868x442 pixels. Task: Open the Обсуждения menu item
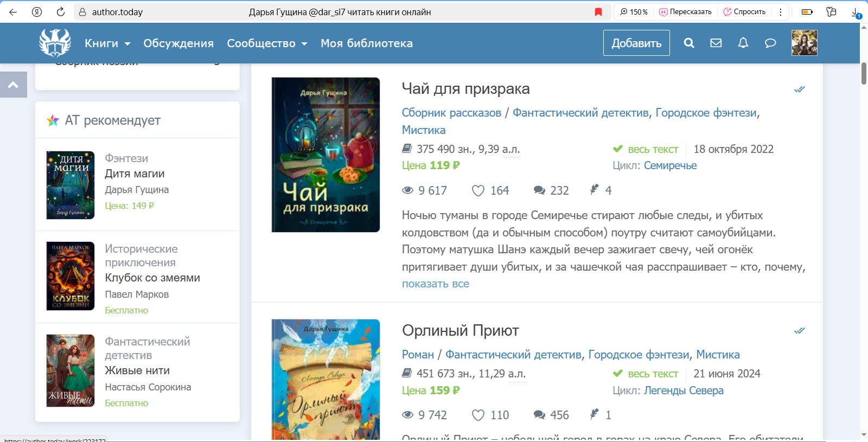[x=178, y=43]
